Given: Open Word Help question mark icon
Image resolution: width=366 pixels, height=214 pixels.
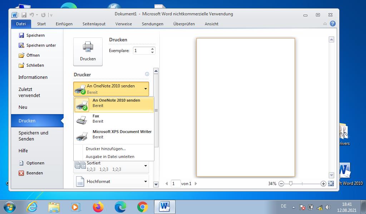Looking at the screenshot, I should point(333,24).
